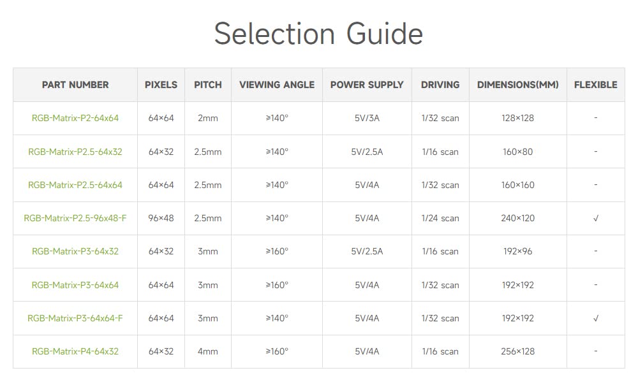Open the RGB-Matrix-P2.5-64x64 link
This screenshot has height=380, width=638.
[75, 185]
